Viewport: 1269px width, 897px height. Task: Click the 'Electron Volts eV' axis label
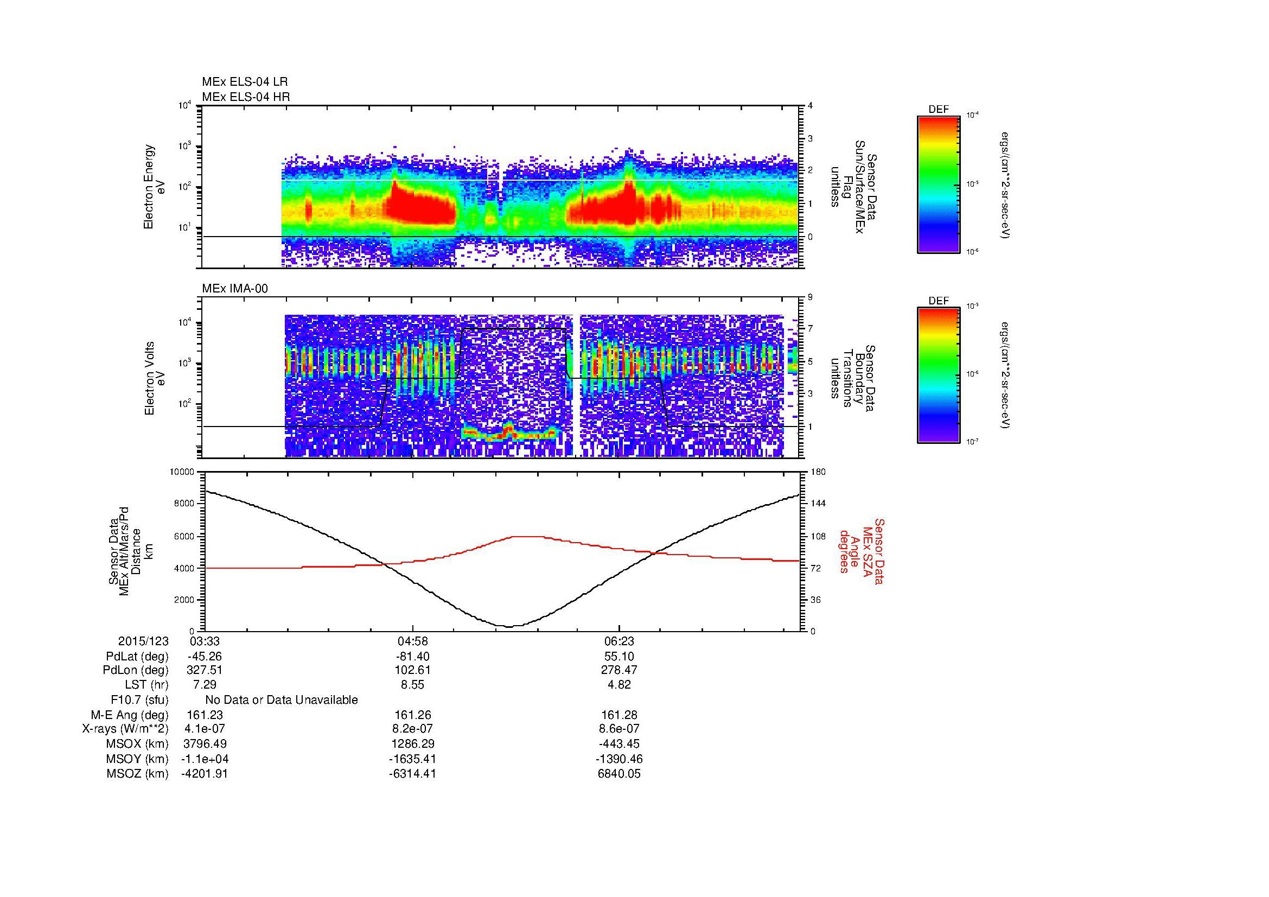[x=155, y=379]
